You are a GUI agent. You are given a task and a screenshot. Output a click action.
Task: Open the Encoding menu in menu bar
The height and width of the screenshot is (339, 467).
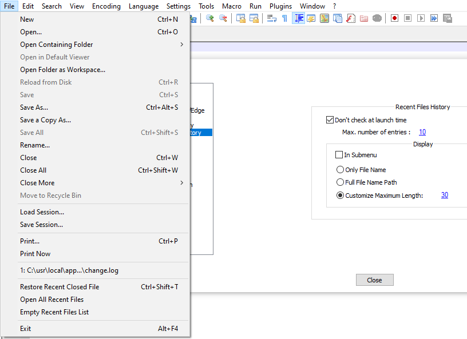tap(106, 6)
